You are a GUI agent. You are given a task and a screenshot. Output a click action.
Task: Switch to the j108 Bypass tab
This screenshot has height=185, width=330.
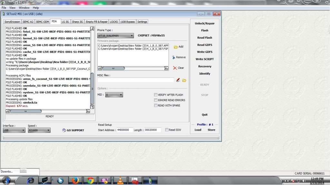[x=128, y=22]
